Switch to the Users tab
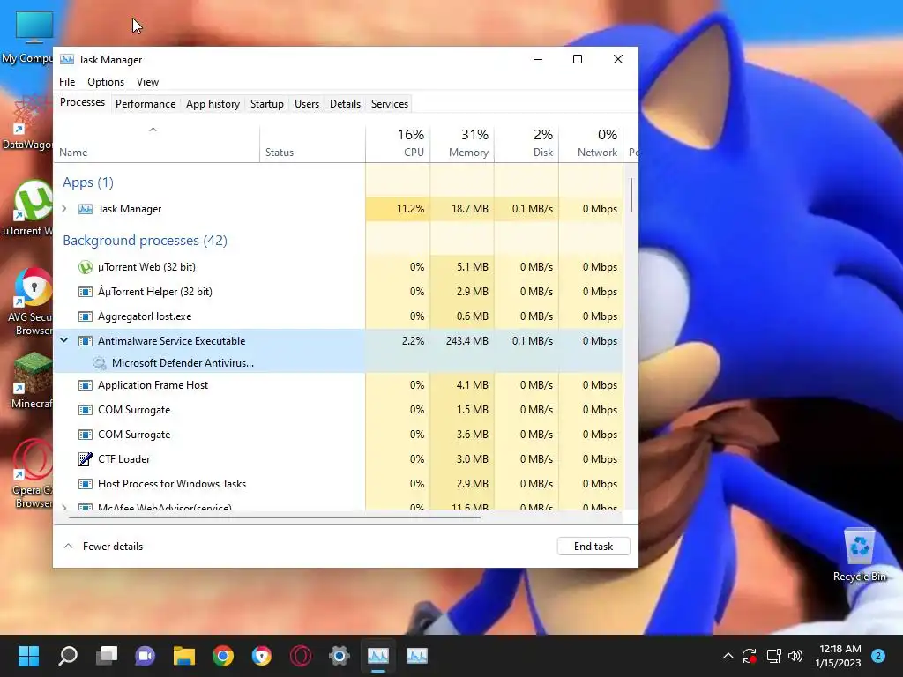This screenshot has width=903, height=677. point(306,104)
